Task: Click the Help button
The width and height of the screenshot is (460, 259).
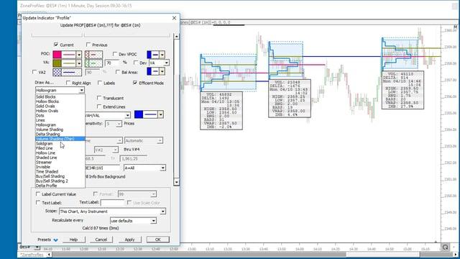Action: point(73,240)
